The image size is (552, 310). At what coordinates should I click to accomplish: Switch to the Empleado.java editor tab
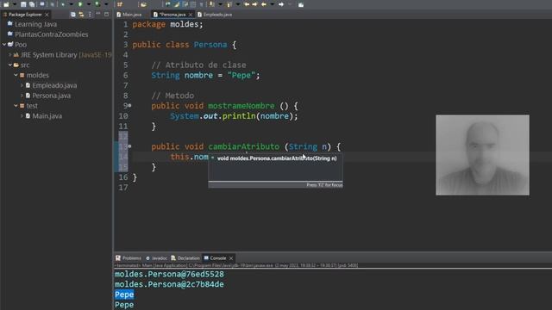(x=215, y=15)
